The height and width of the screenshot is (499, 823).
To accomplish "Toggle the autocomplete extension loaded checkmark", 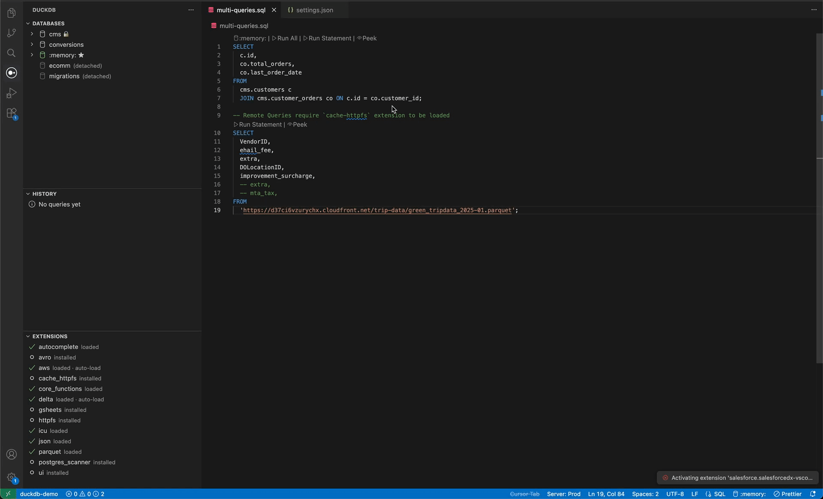I will tap(32, 347).
